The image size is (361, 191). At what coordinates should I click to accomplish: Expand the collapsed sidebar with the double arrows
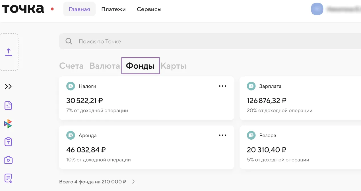coord(8,87)
